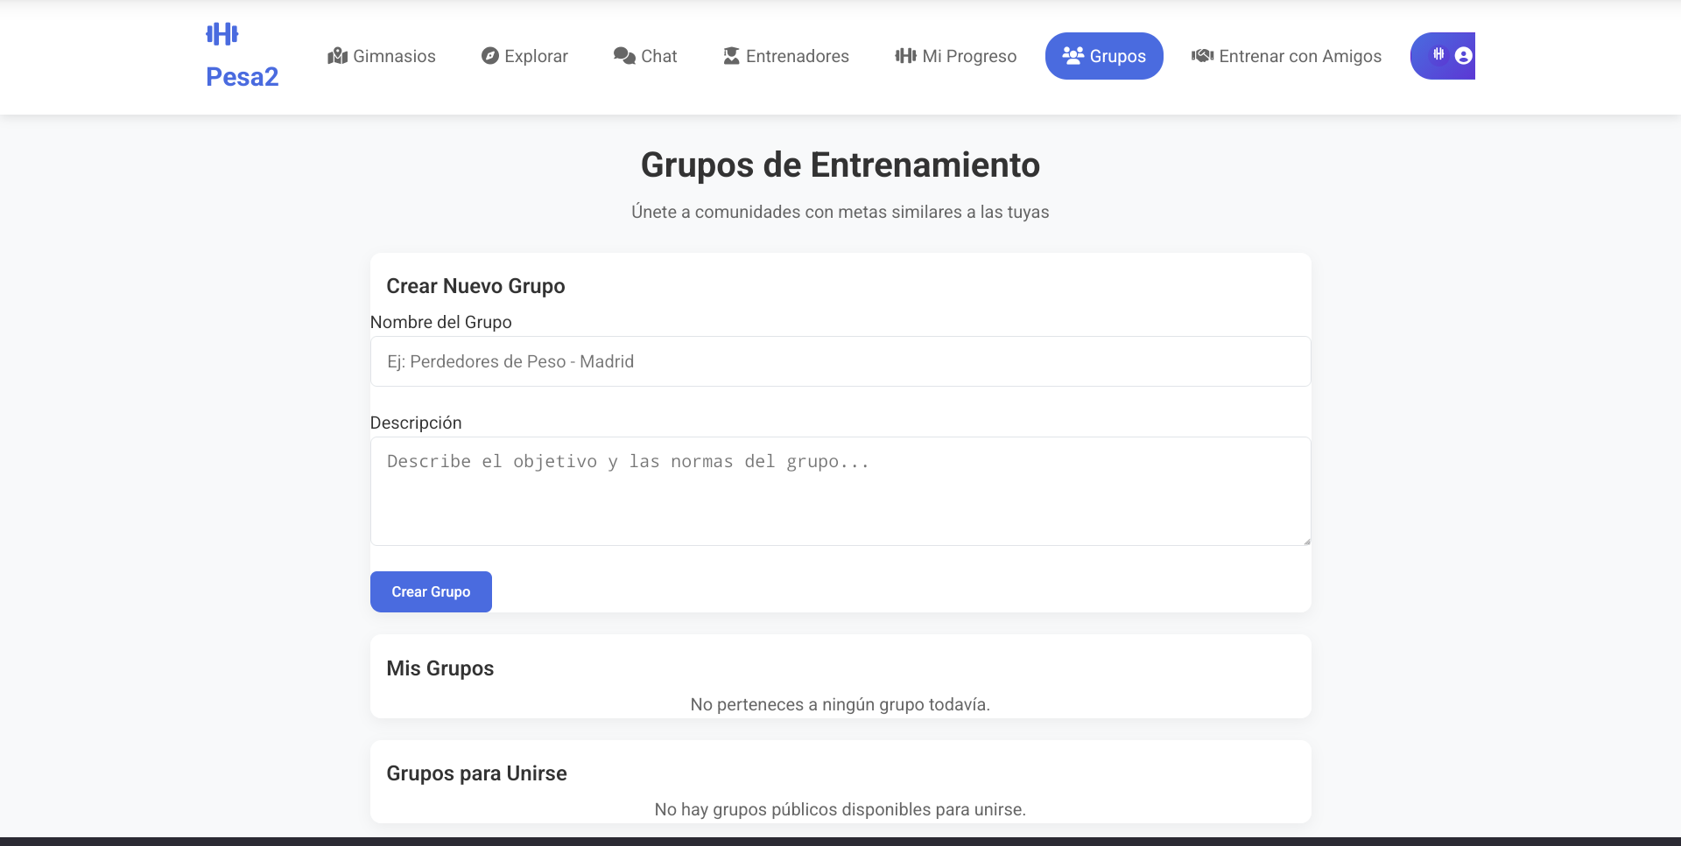
Task: Click the round dumbbell badge in profile pill
Action: pos(1438,54)
